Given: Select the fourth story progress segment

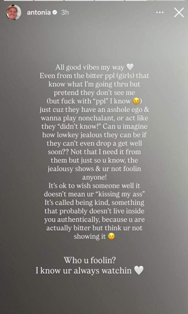Looking at the screenshot, I should [110, 0].
